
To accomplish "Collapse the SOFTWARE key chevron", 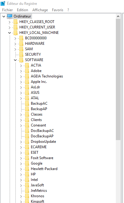I will coord(15,60).
